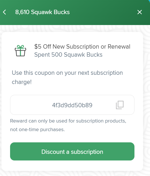
Task: Click the 8,610 Squawk Bucks header title
Action: pyautogui.click(x=43, y=12)
